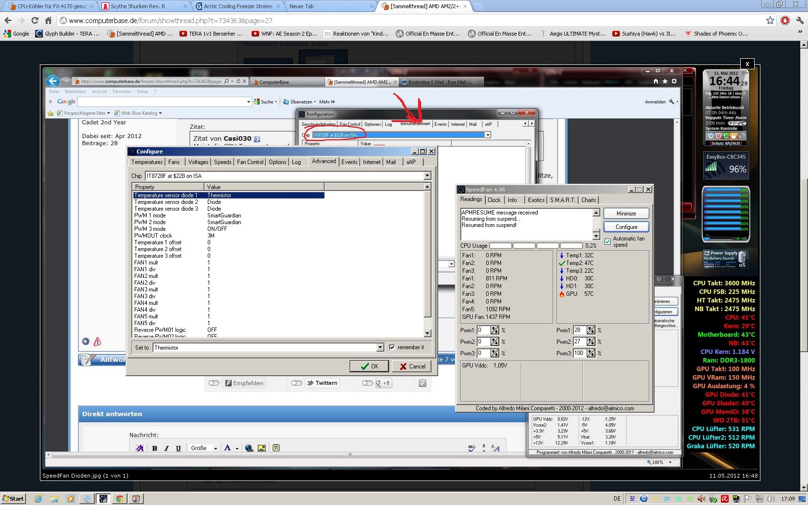Screen dimensions: 808x505
Task: Click the Chrome address bar
Action: (411, 21)
